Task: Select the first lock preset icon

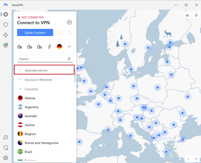Action: coord(20,47)
